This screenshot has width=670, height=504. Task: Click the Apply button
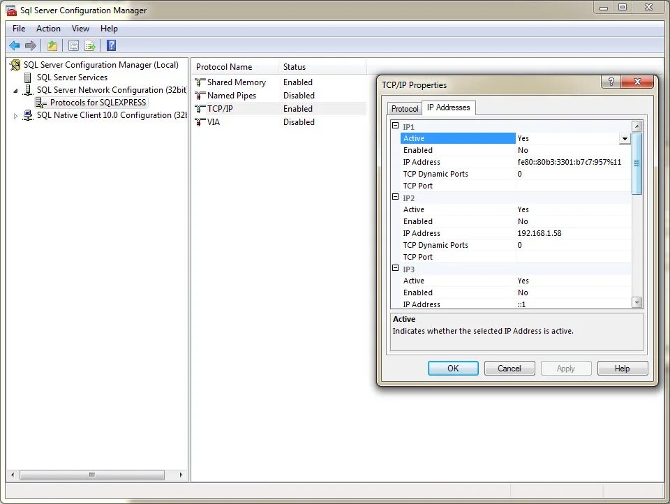[566, 368]
